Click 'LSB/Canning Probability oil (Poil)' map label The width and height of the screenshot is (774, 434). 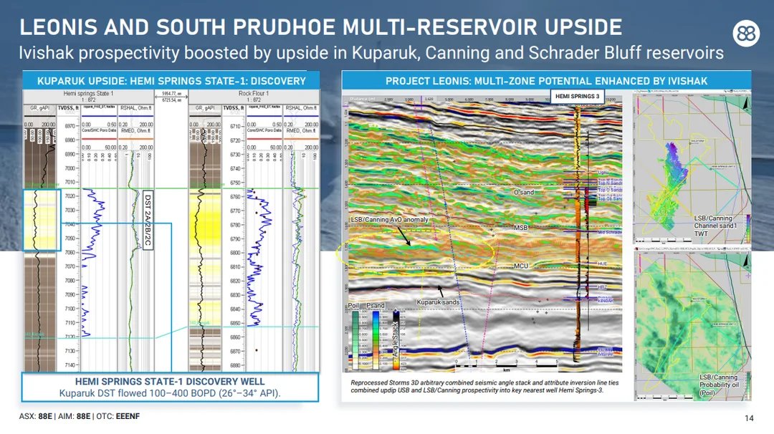click(719, 385)
